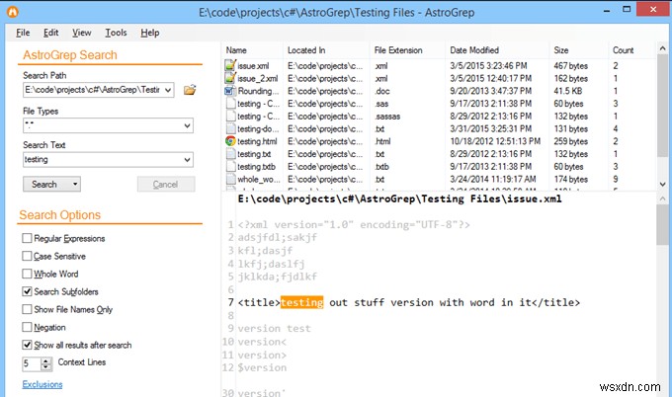This screenshot has width=672, height=397.
Task: Click the AstroGrep app icon in title bar
Action: coord(13,12)
